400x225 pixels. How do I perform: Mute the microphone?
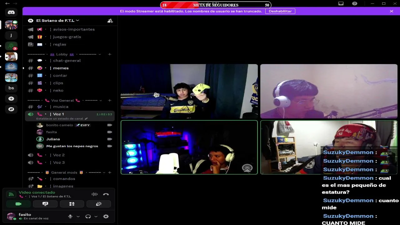70,216
